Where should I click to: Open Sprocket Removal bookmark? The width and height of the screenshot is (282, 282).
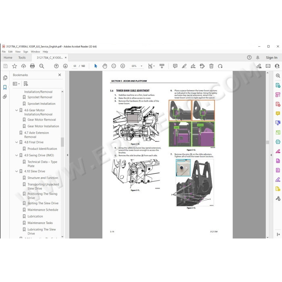click(x=40, y=97)
